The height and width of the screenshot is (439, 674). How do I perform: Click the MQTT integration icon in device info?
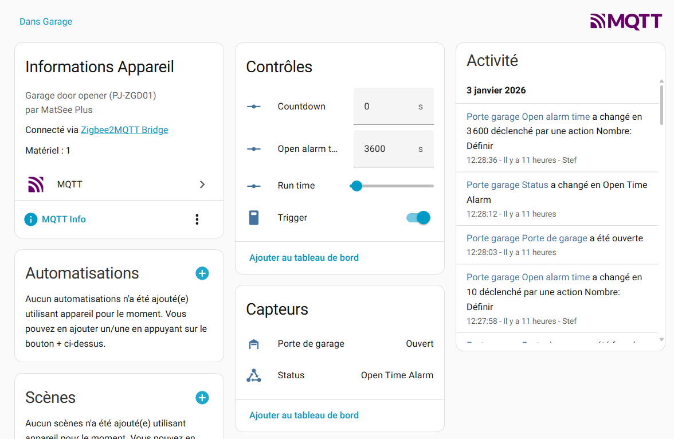point(36,185)
